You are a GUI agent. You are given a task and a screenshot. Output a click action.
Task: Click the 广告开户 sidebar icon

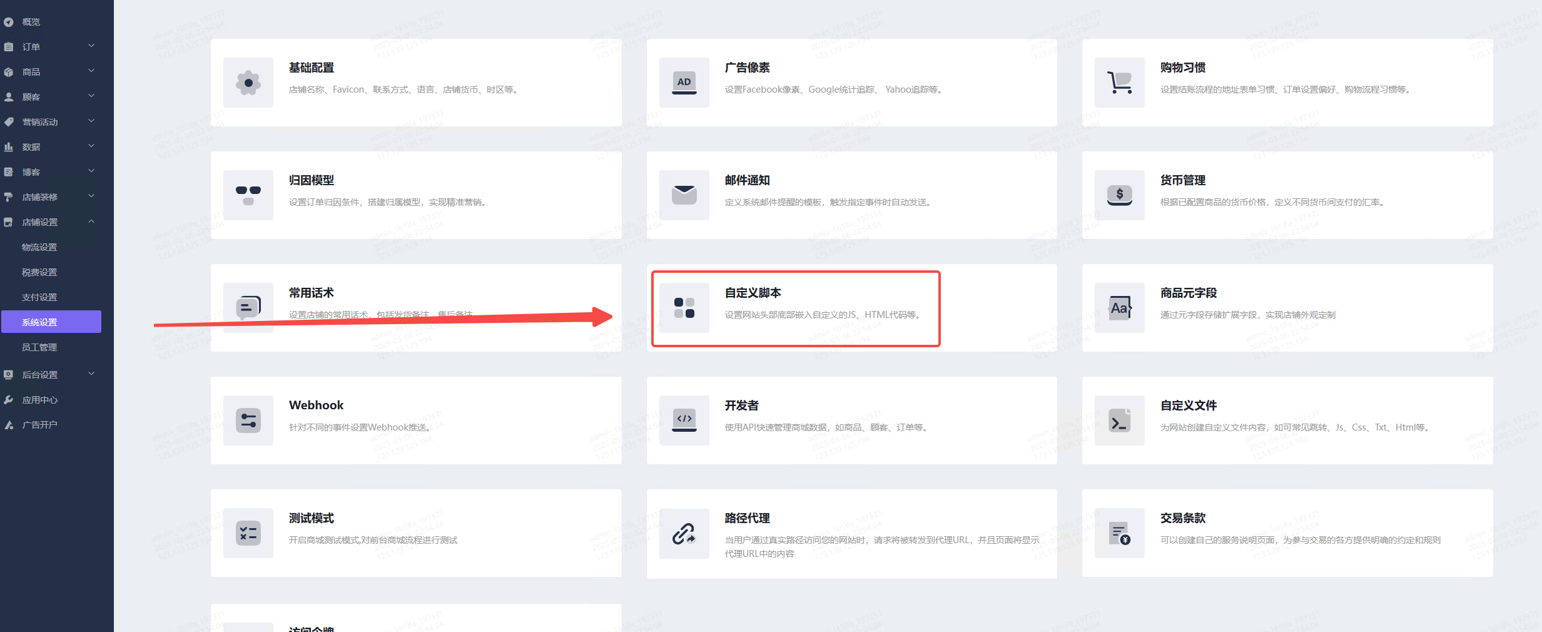(x=9, y=425)
